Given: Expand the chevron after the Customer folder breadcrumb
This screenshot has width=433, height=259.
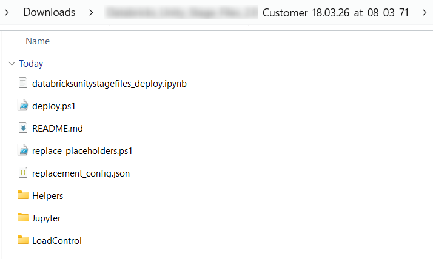Looking at the screenshot, I should point(424,12).
